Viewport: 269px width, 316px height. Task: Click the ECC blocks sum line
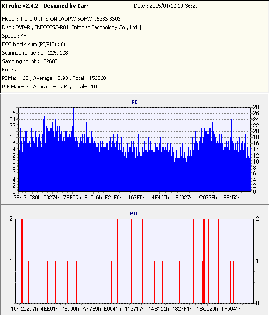(x=35, y=44)
